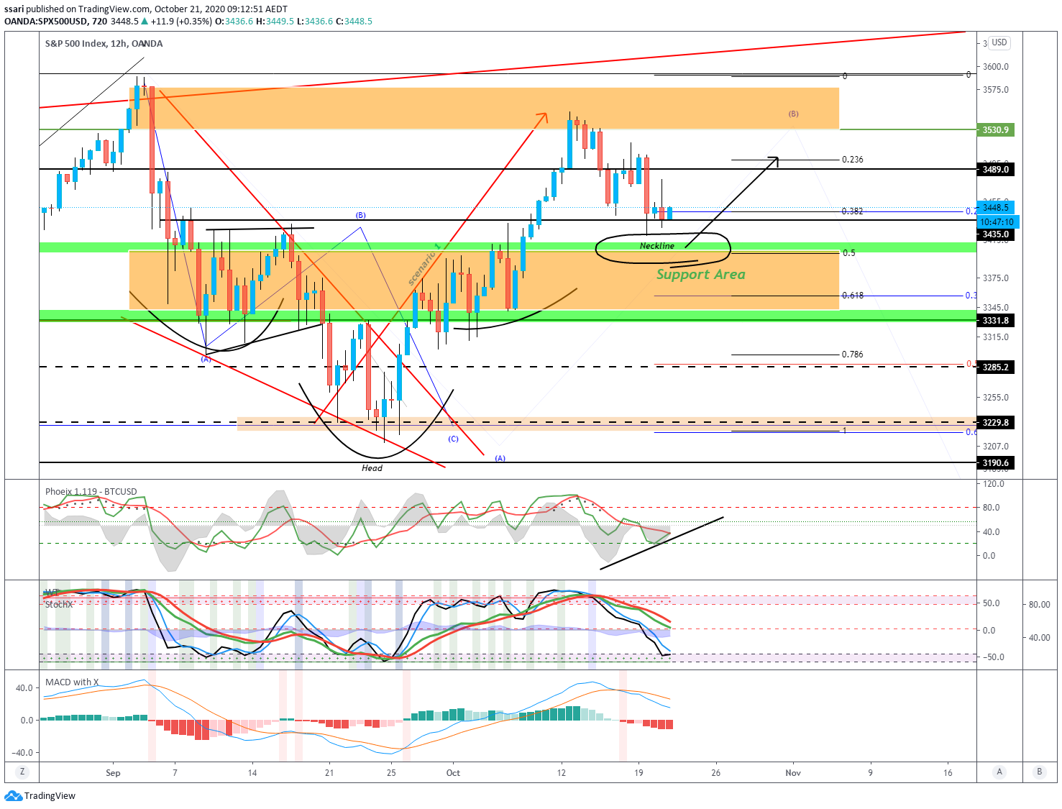Click the Phoeix 1.119 - BTCUSD indicator title

(91, 492)
